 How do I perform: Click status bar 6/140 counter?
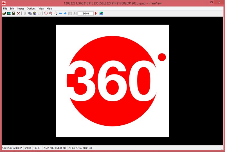click(x=28, y=148)
